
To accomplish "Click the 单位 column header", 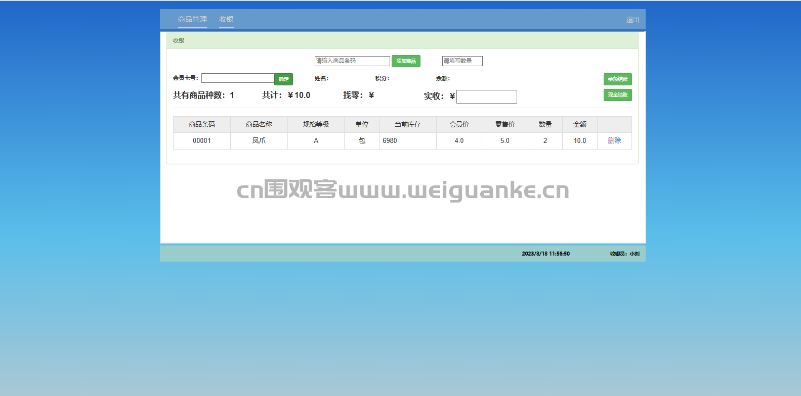I will pos(362,124).
